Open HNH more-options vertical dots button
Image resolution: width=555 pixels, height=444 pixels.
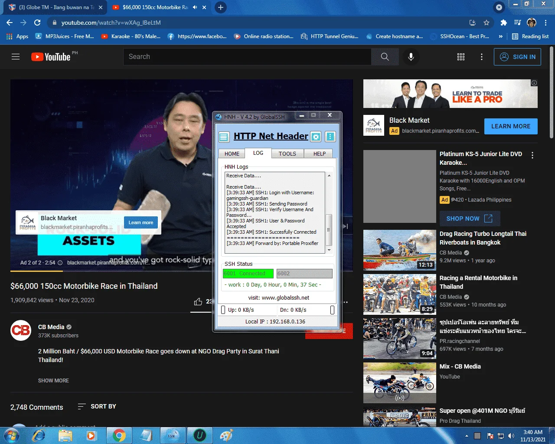tap(330, 137)
